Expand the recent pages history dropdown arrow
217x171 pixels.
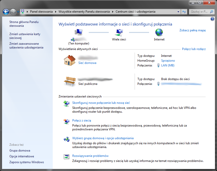point(18,12)
